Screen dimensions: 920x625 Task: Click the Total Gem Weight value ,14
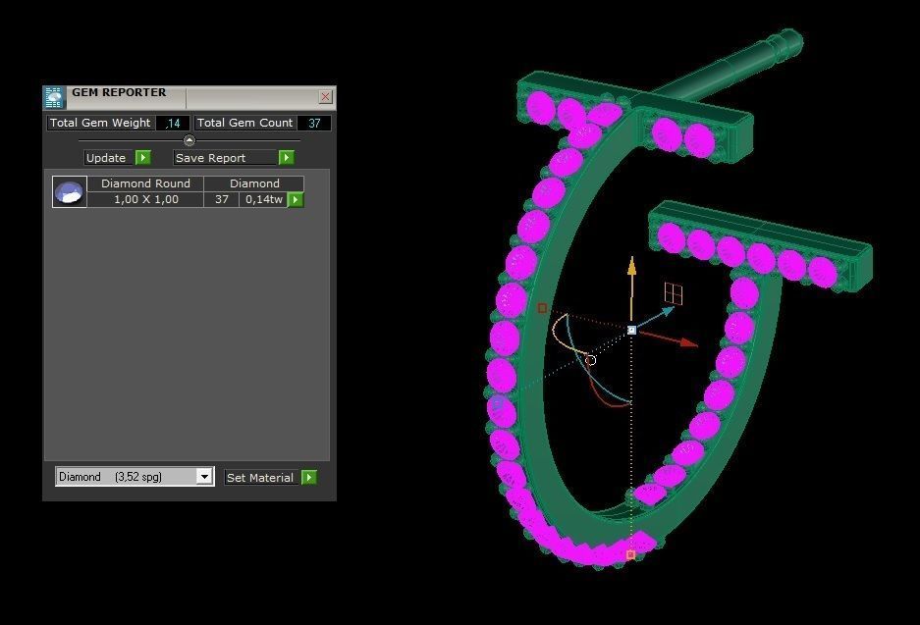coord(173,123)
